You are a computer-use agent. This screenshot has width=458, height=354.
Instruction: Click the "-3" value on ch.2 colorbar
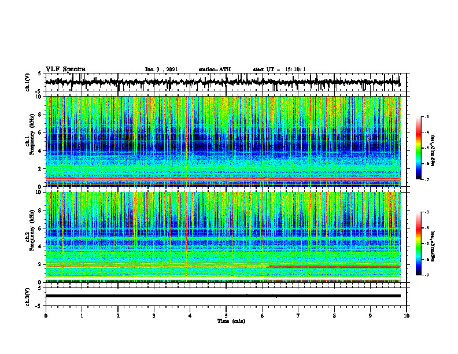click(426, 212)
